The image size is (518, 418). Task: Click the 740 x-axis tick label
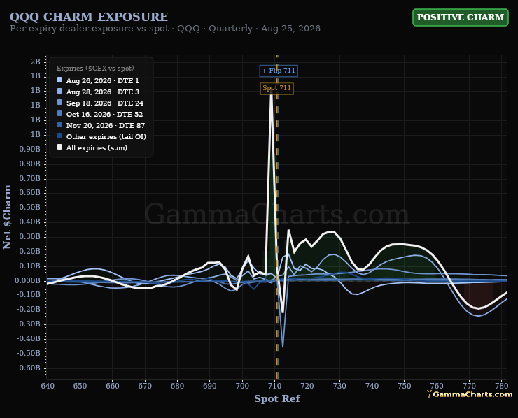372,386
